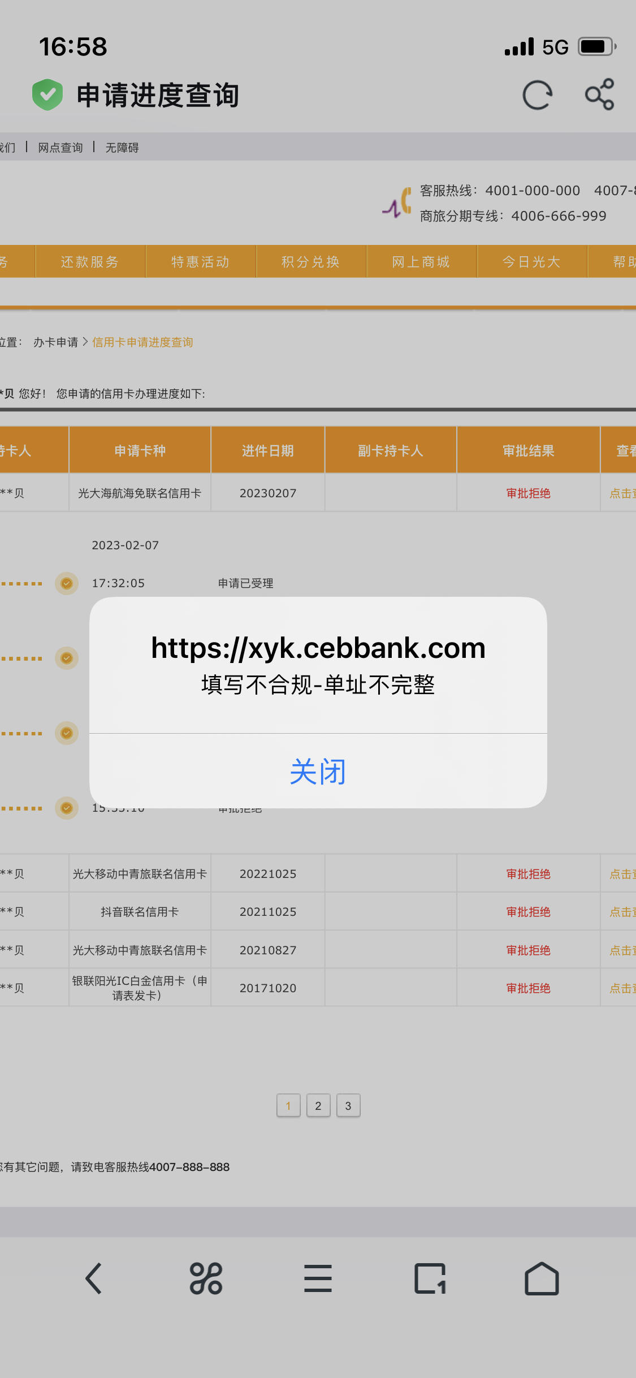Open 积分兑换 navigation tab
This screenshot has height=1378, width=636.
pos(311,262)
